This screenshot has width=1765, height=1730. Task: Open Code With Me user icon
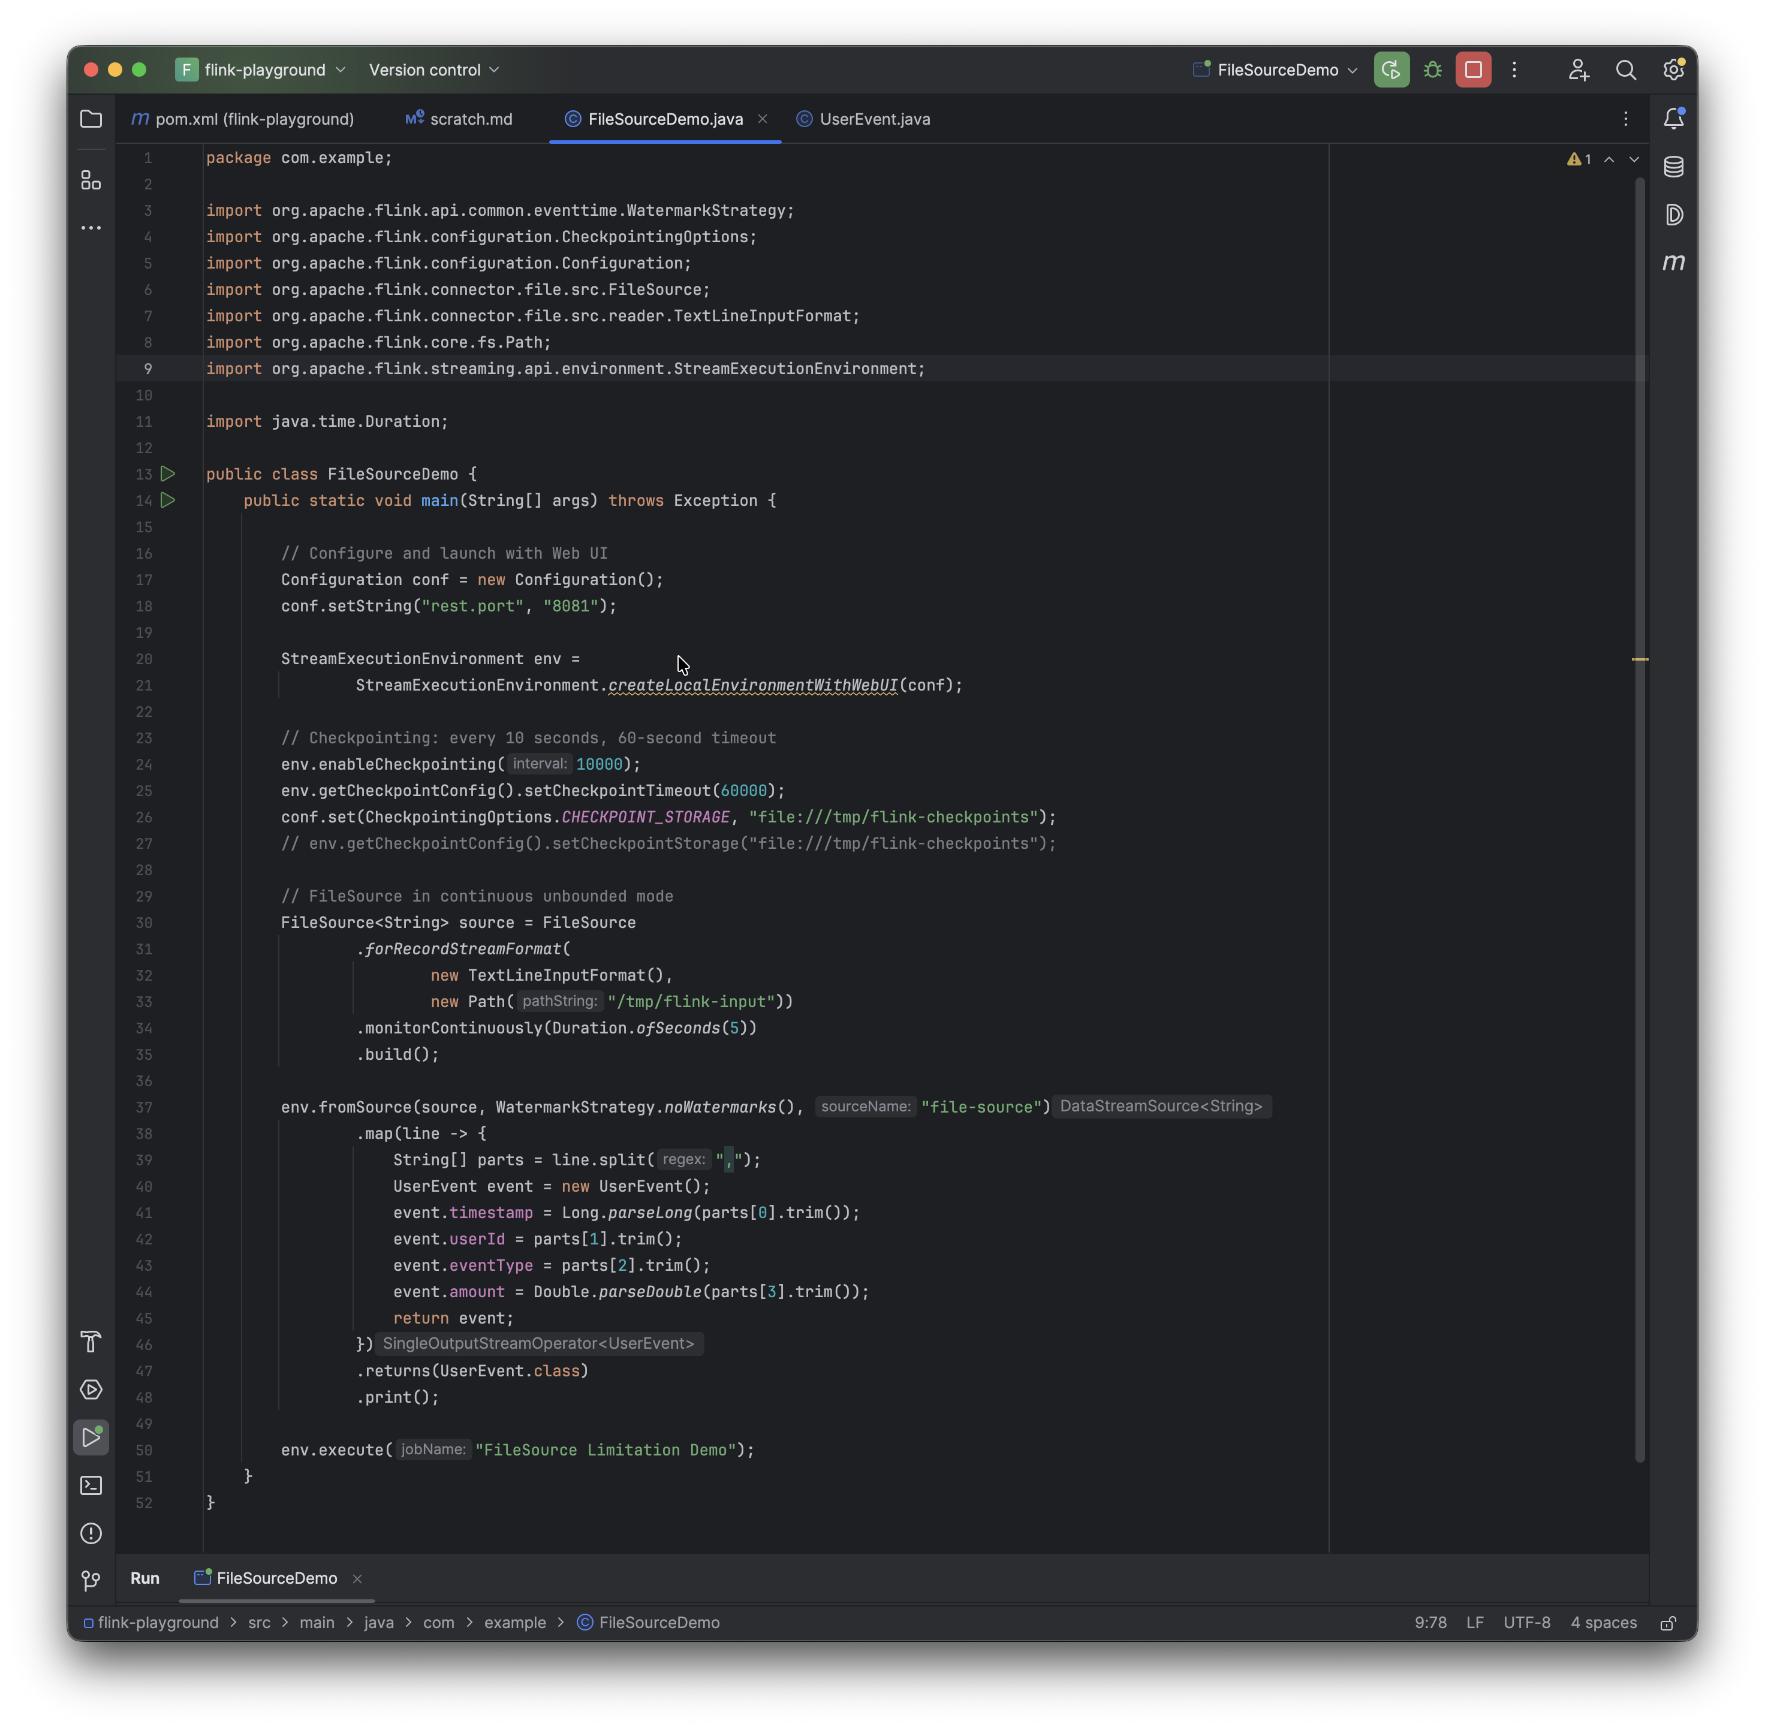click(x=1579, y=70)
